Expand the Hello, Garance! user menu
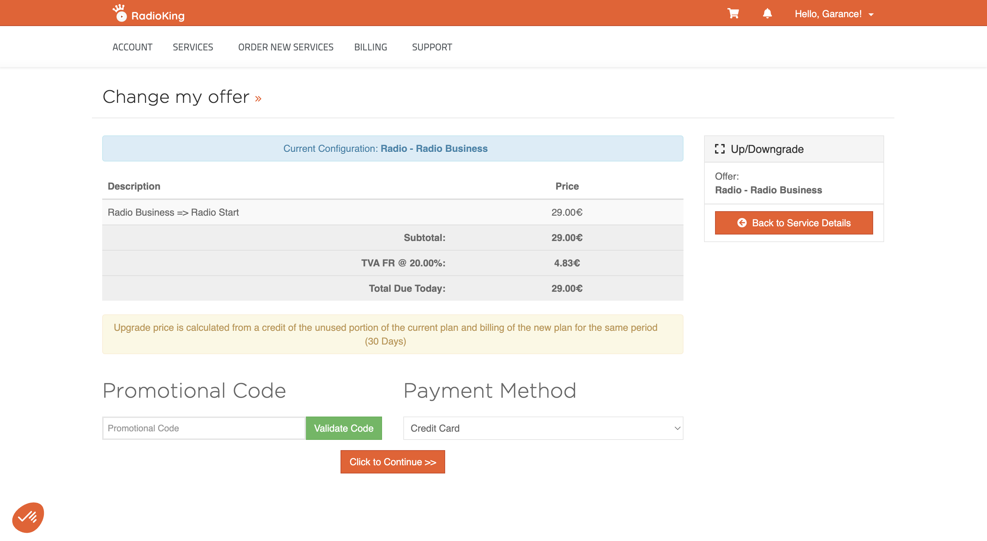987x541 pixels. pos(828,14)
